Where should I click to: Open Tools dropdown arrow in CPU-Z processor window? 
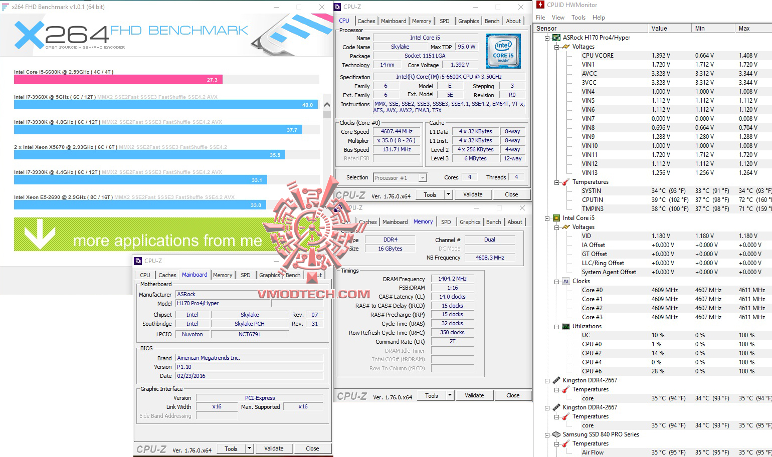coord(448,194)
